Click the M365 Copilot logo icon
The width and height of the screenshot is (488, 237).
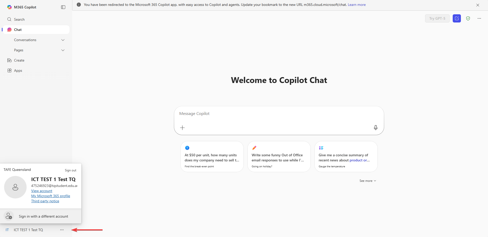[9, 7]
